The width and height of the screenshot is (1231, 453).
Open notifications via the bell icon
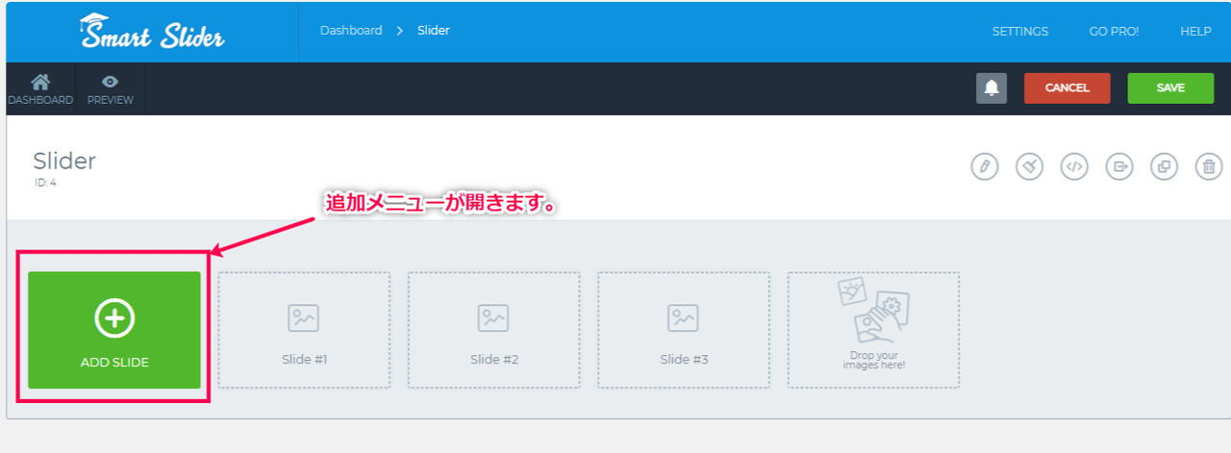(x=991, y=88)
